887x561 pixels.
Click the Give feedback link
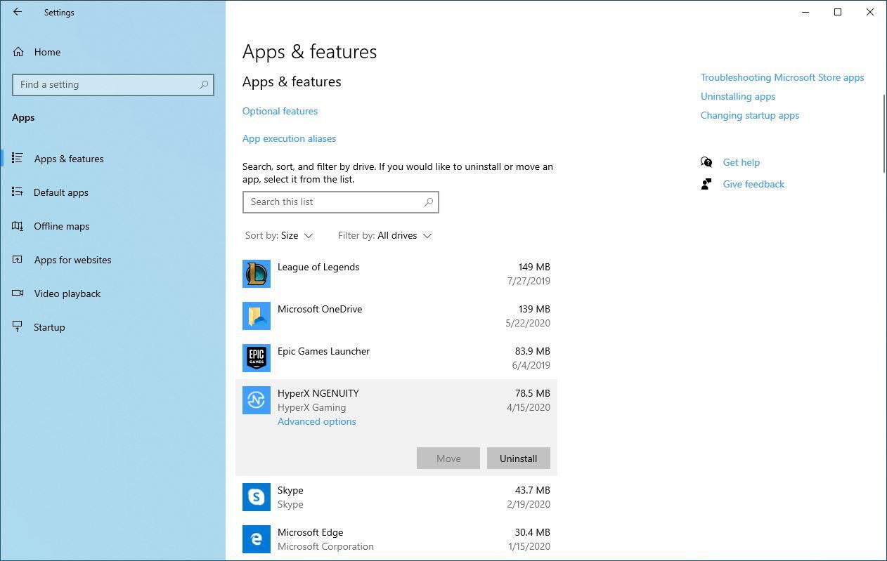pos(753,184)
